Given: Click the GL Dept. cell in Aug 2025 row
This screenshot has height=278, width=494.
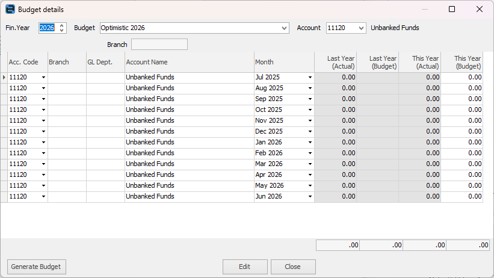Looking at the screenshot, I should [x=105, y=88].
